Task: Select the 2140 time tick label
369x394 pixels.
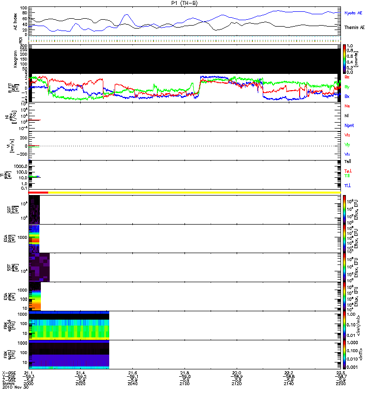Action: point(289,384)
